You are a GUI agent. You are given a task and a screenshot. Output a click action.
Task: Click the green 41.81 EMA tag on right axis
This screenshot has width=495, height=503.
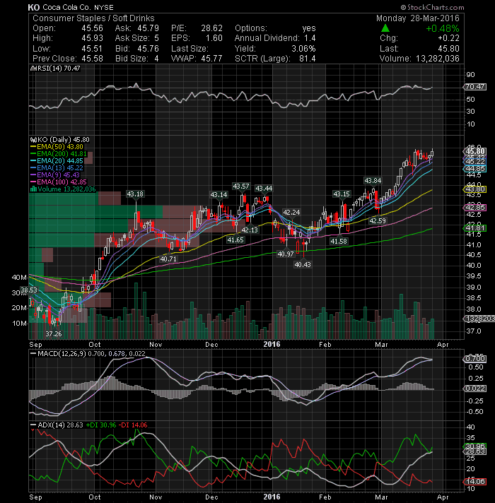pyautogui.click(x=475, y=228)
